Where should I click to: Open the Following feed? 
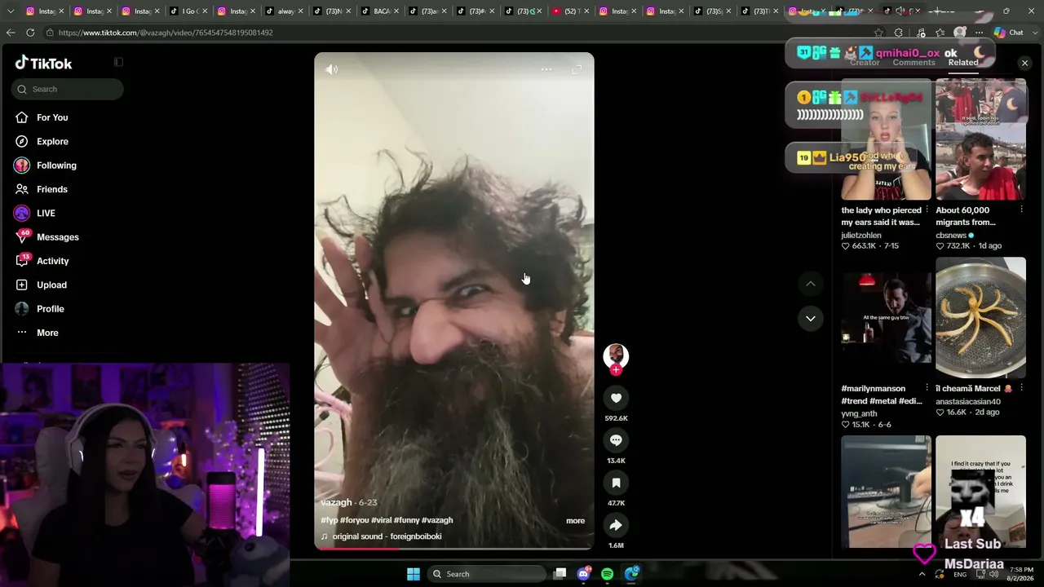[x=56, y=166]
